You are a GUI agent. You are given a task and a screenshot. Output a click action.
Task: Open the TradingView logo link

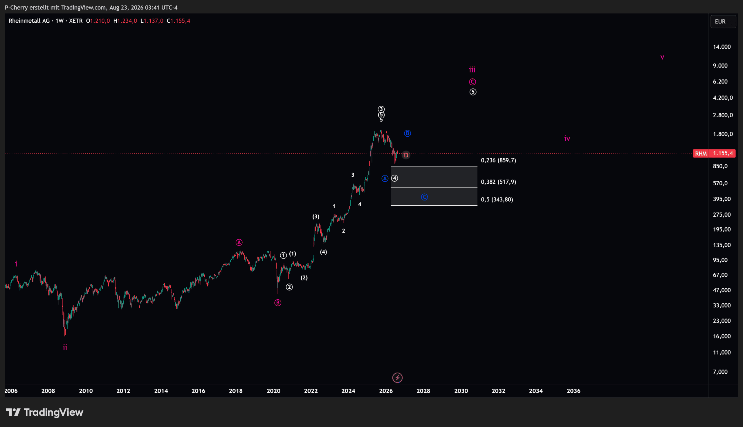pos(45,412)
